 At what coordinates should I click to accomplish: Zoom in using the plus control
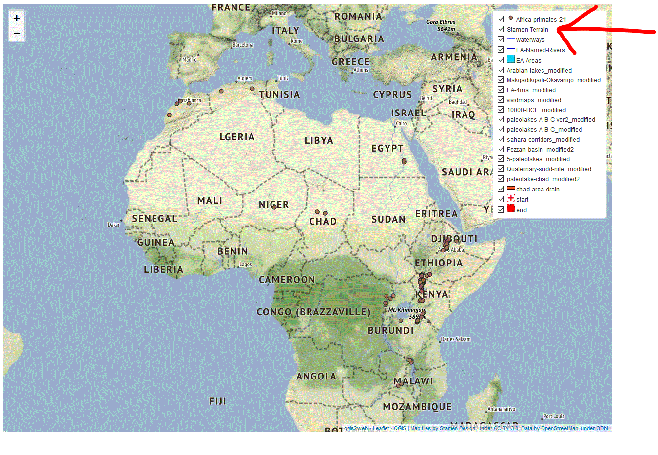(16, 18)
